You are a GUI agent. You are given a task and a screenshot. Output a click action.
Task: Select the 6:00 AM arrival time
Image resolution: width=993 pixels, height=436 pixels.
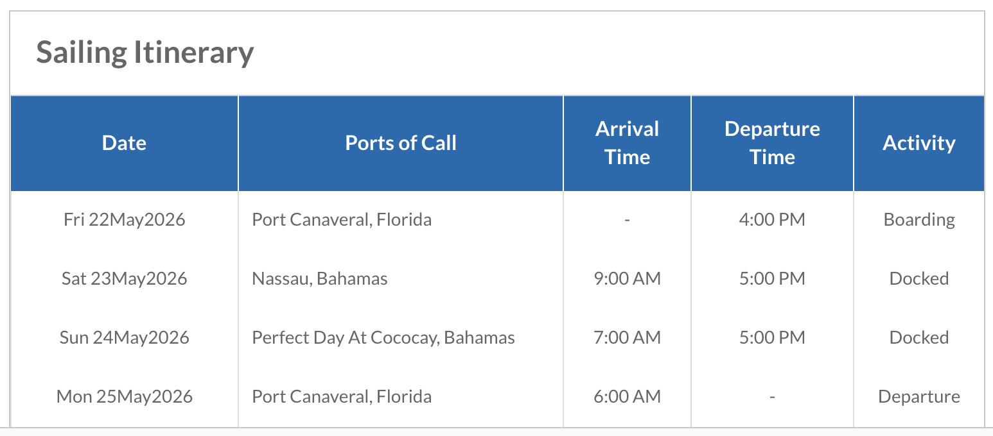(x=627, y=397)
